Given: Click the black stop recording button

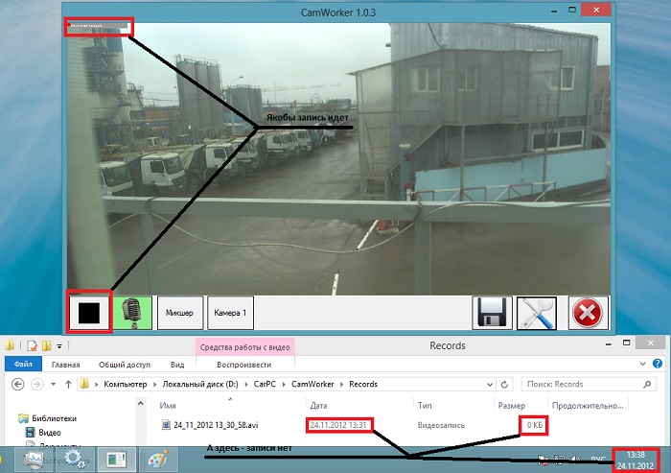Looking at the screenshot, I should point(89,313).
